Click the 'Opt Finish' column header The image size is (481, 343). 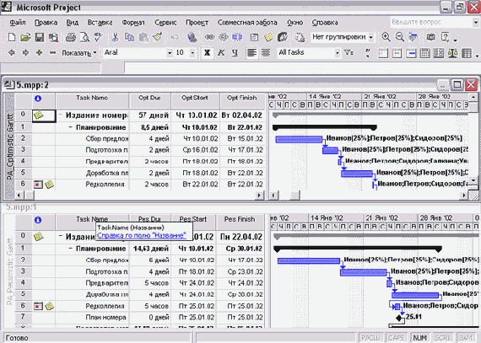(241, 100)
